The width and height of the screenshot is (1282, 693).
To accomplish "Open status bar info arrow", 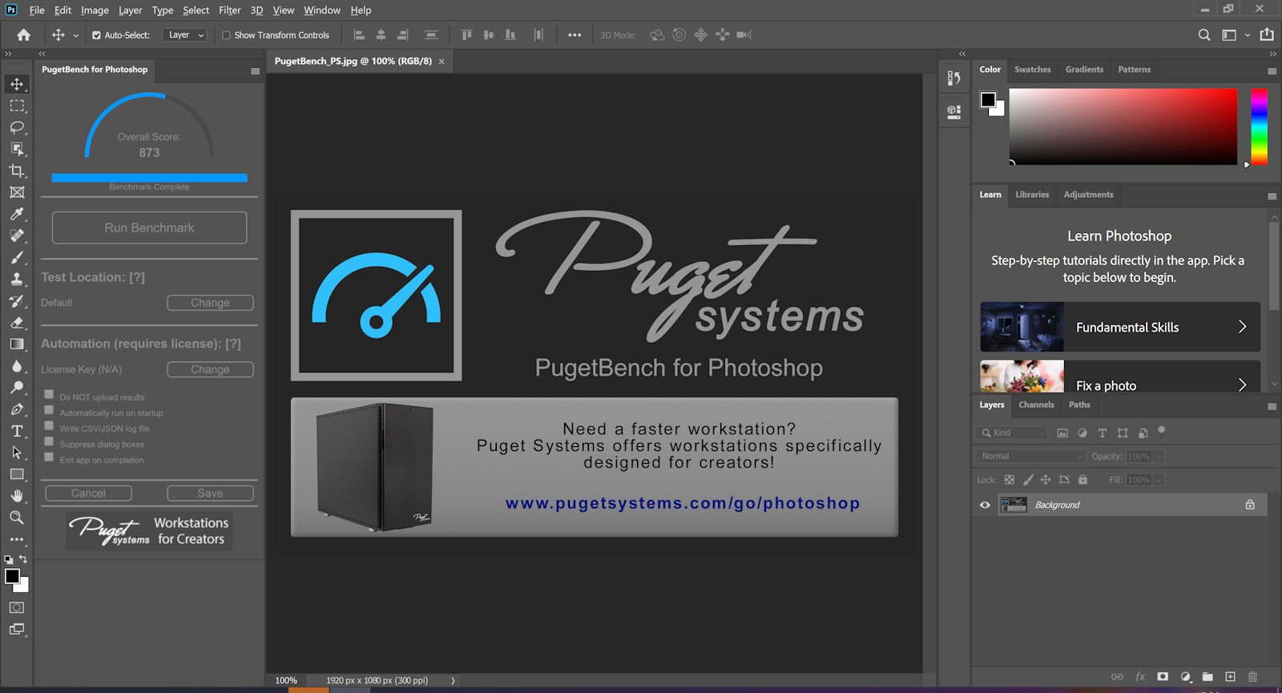I will point(453,680).
